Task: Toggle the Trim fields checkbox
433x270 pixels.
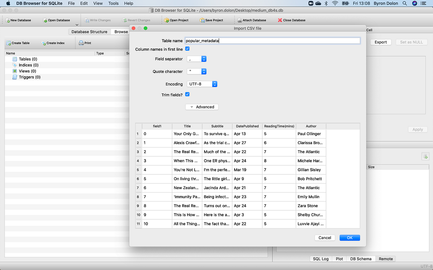Action: 187,94
